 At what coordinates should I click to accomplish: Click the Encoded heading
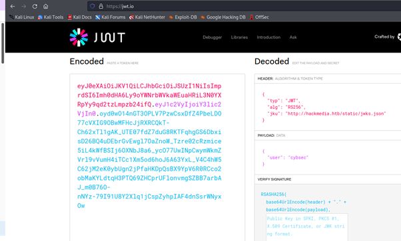87,62
